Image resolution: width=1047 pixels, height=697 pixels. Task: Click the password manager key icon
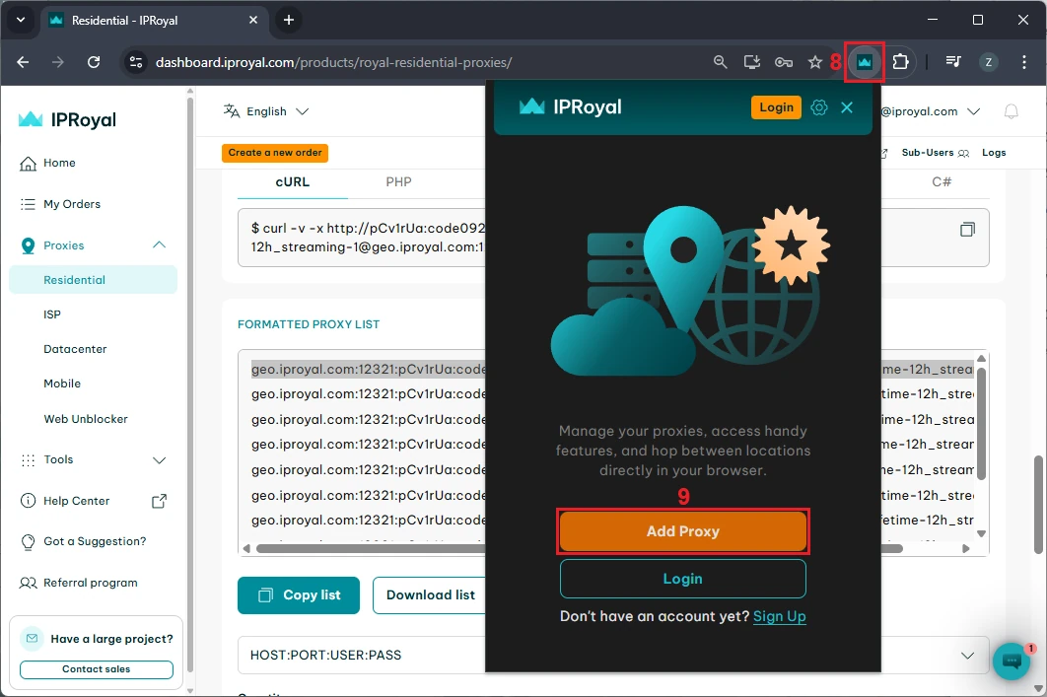point(784,62)
